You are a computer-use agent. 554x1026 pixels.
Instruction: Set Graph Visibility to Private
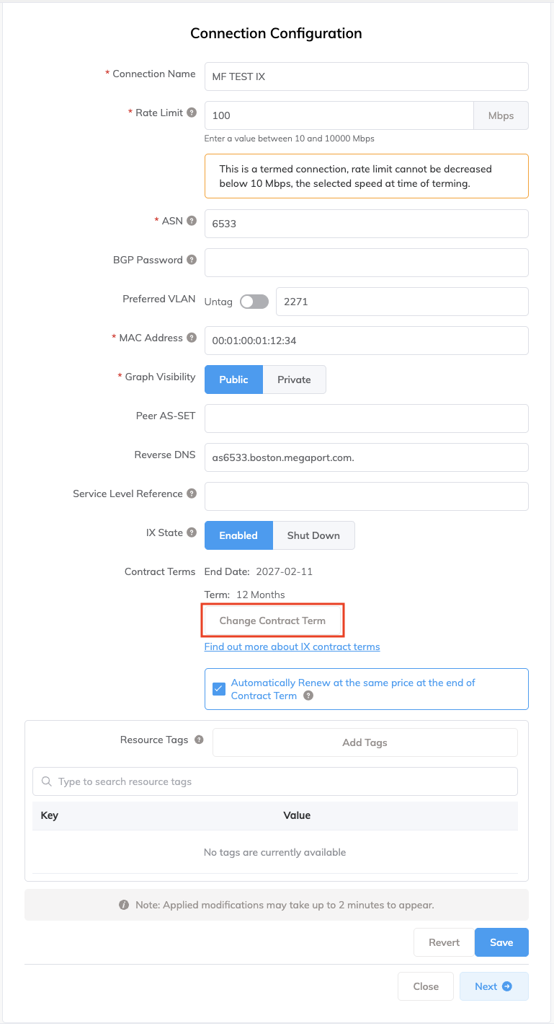point(294,380)
